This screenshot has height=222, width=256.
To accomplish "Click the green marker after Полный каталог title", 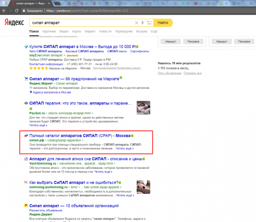I will point(132,136).
